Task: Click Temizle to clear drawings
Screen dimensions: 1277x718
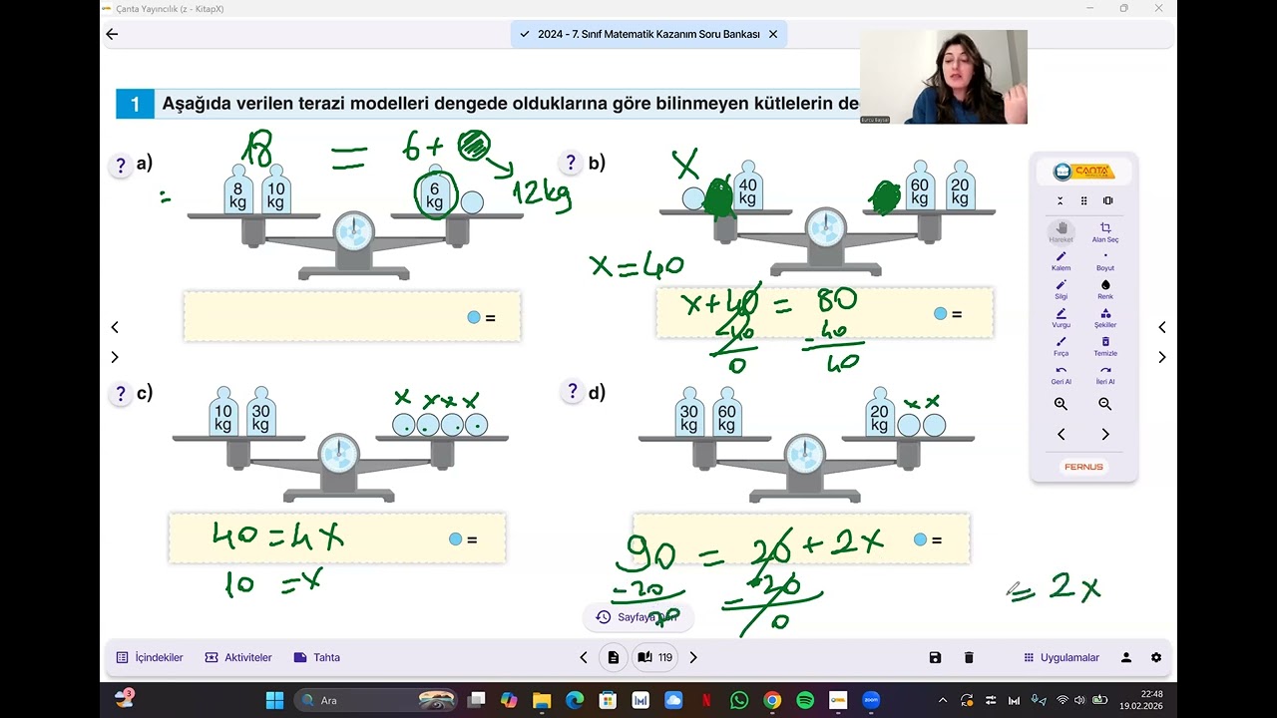Action: [x=1105, y=346]
